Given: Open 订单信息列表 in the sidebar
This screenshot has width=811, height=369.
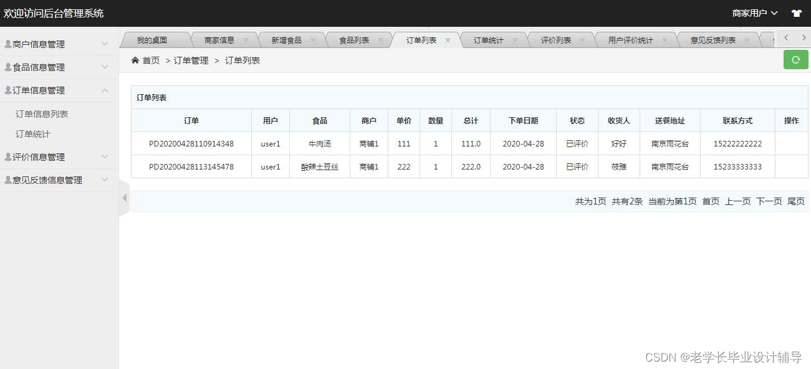Looking at the screenshot, I should point(42,113).
